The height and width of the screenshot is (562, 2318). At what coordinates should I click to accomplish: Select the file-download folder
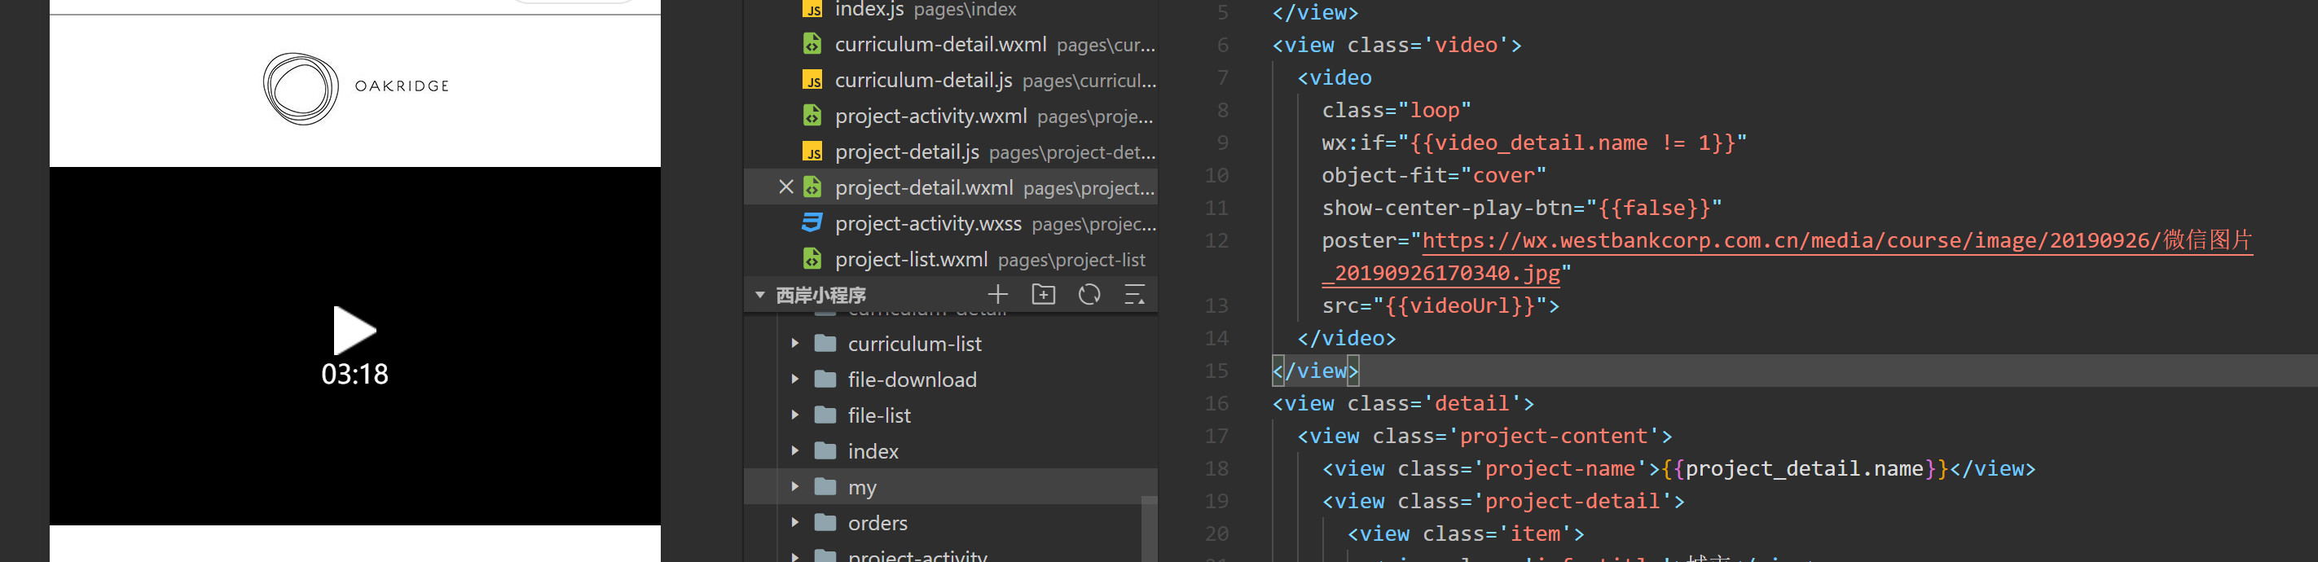[x=950, y=380]
